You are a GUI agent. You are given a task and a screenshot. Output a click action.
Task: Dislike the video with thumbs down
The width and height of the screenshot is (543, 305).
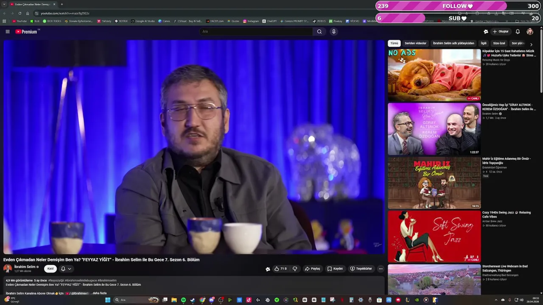point(295,269)
